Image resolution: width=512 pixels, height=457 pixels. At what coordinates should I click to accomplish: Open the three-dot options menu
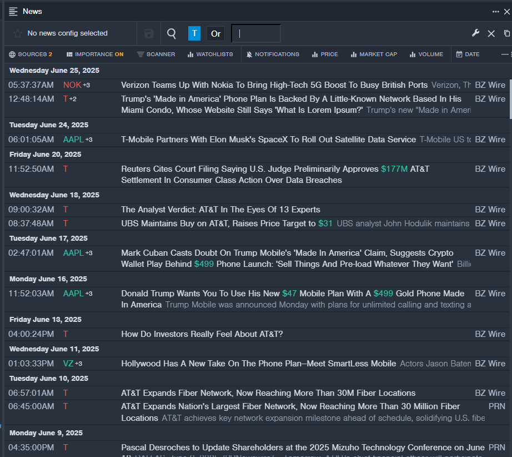coord(495,12)
